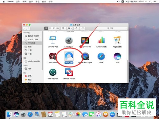159x119 pixels.
Task: Open the Siri app in Finder window
Action: click(x=117, y=56)
